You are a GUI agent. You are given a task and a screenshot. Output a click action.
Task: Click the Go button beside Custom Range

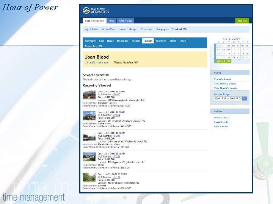[245, 98]
